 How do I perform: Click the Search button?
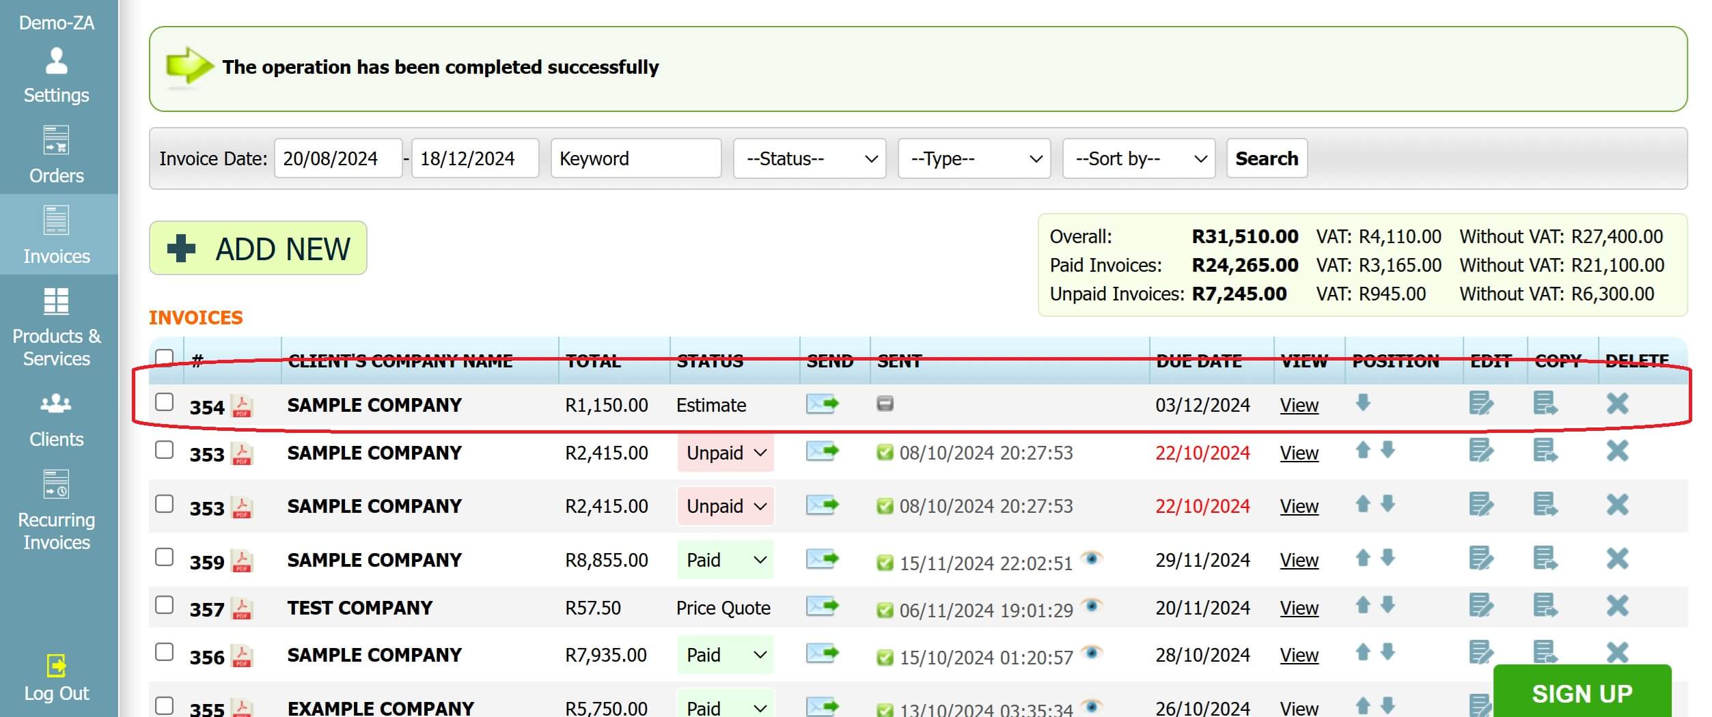pos(1267,158)
